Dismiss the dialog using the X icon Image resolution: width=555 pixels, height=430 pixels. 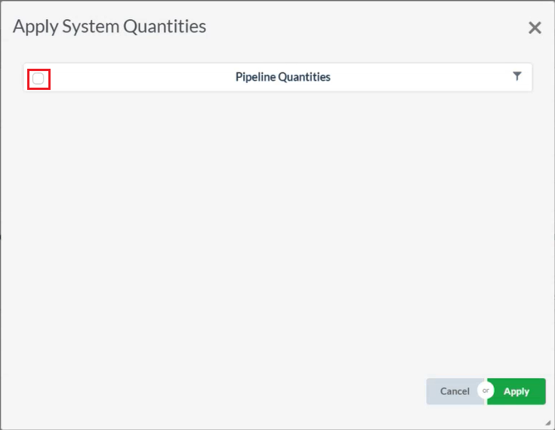(x=535, y=28)
